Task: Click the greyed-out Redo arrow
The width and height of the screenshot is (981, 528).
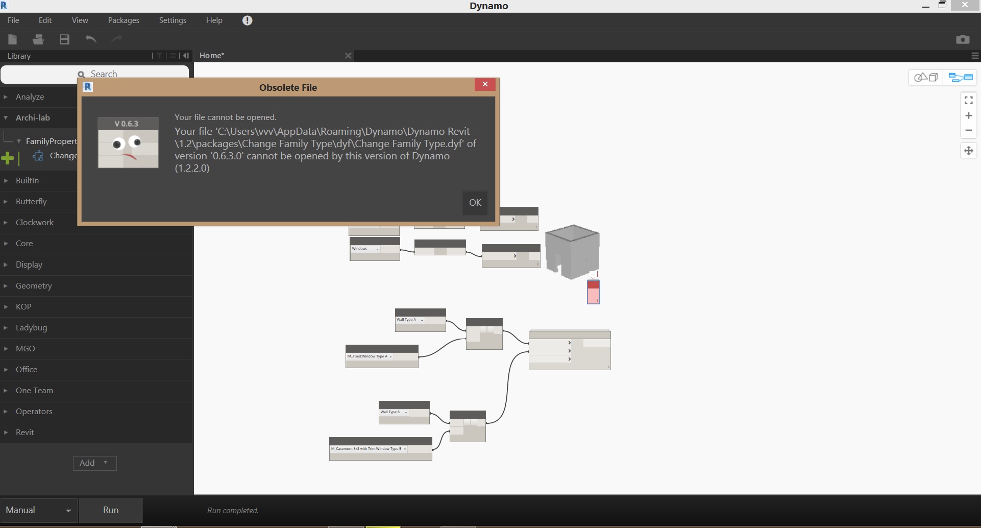Action: [117, 39]
